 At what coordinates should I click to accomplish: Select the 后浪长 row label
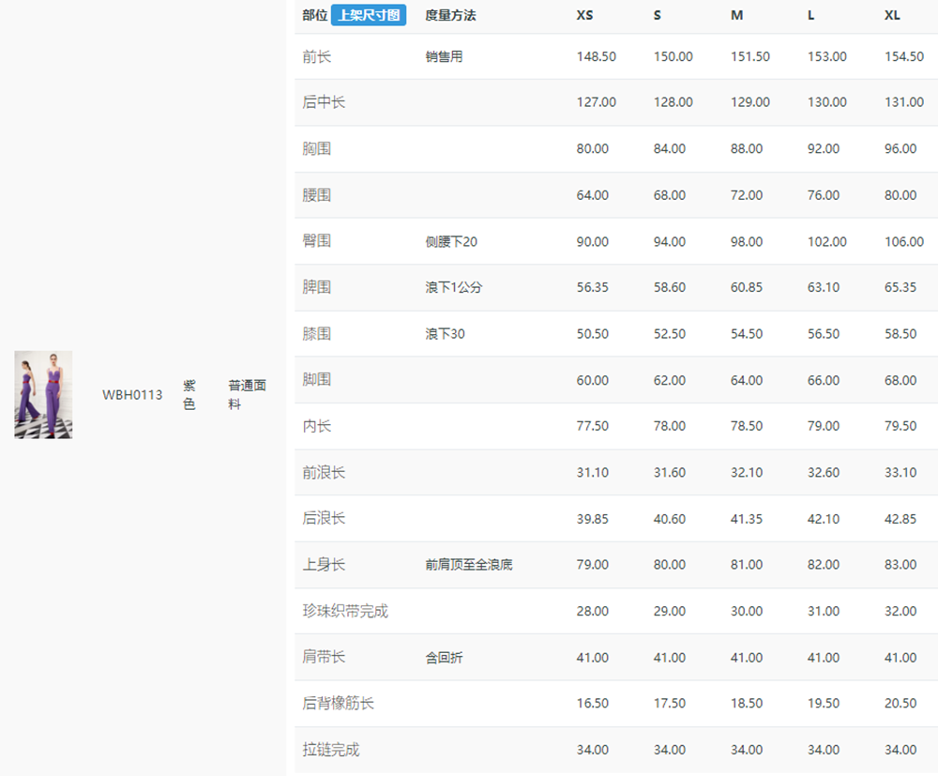pyautogui.click(x=324, y=518)
